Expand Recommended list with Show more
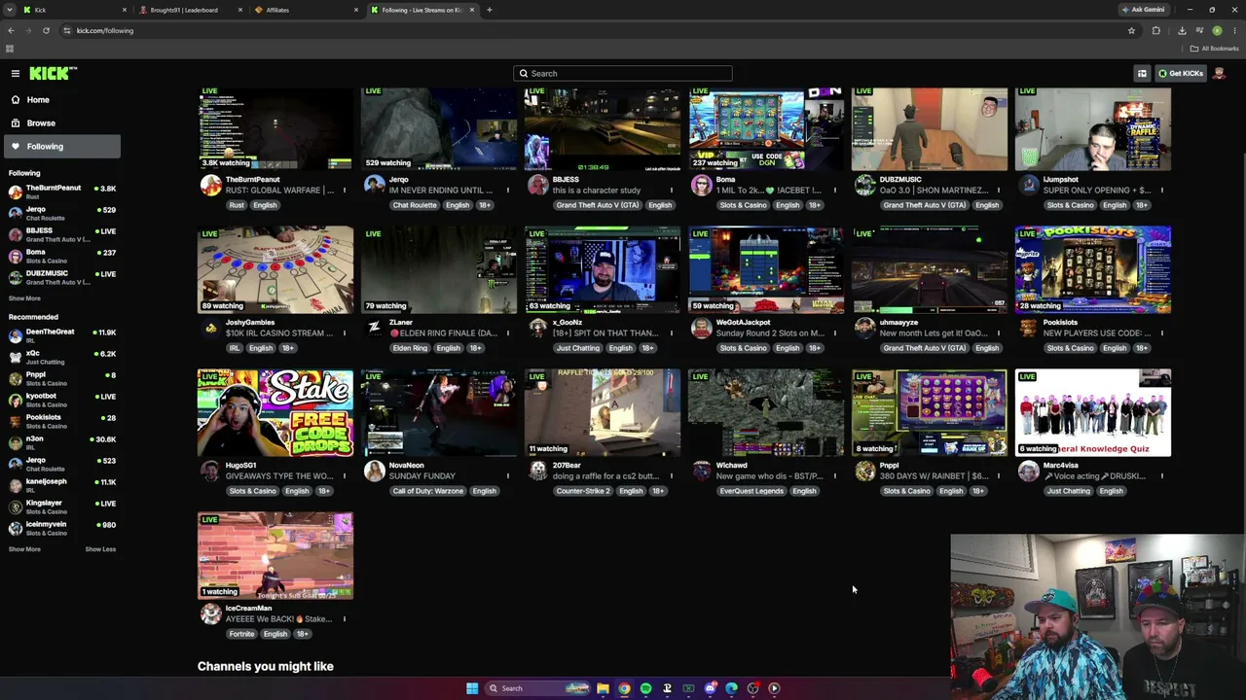 pos(25,549)
